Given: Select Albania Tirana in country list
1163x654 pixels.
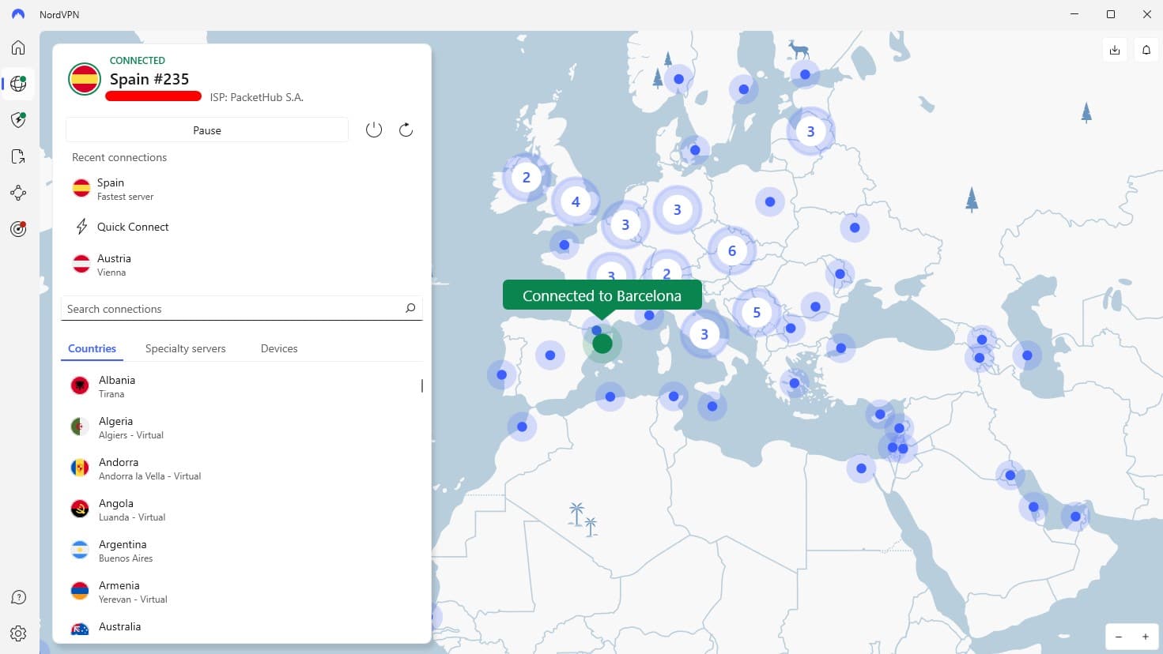Looking at the screenshot, I should (x=242, y=386).
